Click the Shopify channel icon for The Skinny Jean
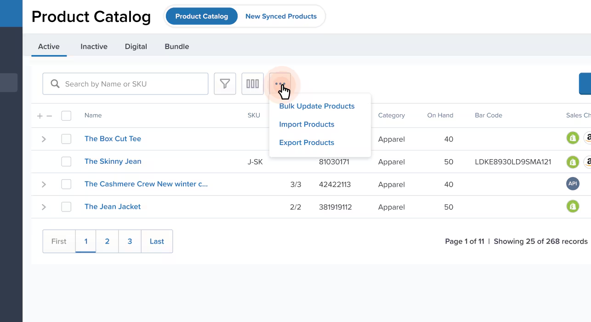The image size is (591, 322). (x=573, y=161)
